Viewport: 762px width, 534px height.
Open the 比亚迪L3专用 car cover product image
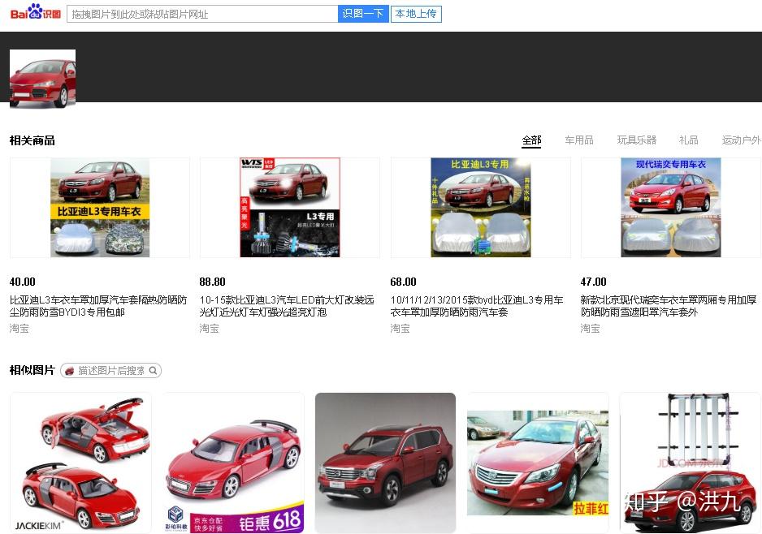click(x=481, y=207)
